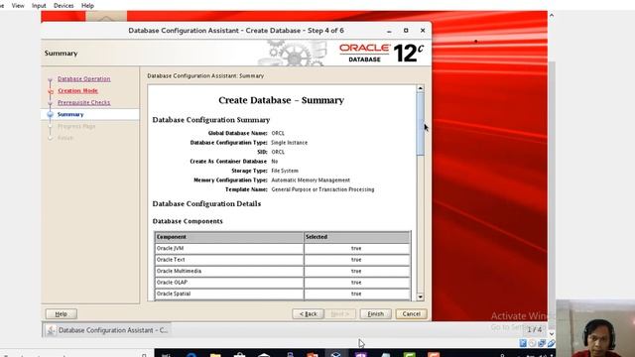Click the Oracle Database 12c logo

381,53
